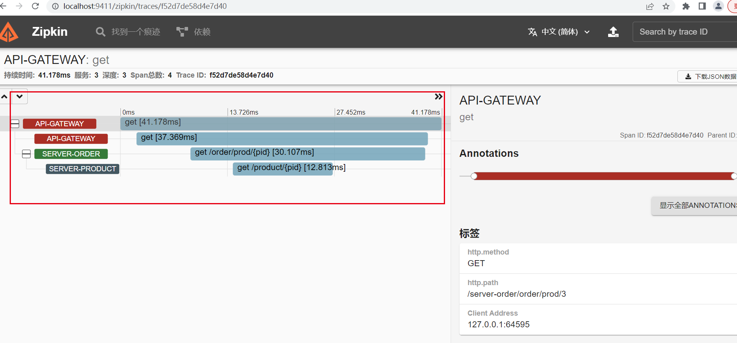Open the browser extensions puzzle icon
The width and height of the screenshot is (737, 343).
click(686, 6)
